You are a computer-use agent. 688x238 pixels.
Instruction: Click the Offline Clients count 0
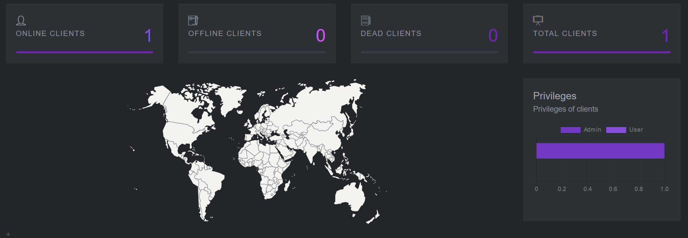point(320,36)
